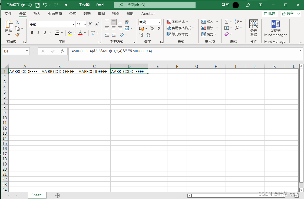Click the Analyze Data button
Screen dimensions: 304x199
coord(254,28)
